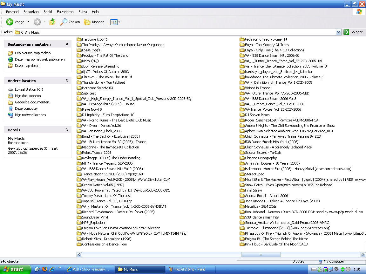Open the address bar dropdown arrow
The height and width of the screenshot is (274, 366).
[338, 32]
